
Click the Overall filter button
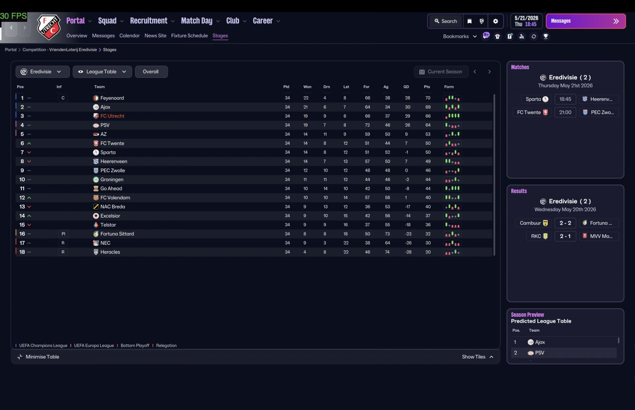point(151,72)
